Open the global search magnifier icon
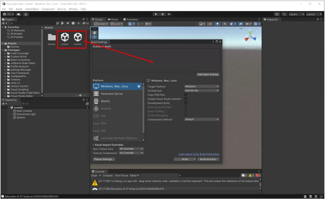The image size is (325, 199). [x=284, y=14]
